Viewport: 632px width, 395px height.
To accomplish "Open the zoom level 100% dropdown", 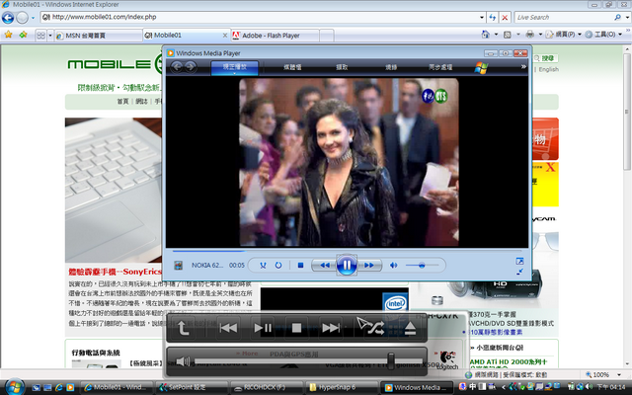I will click(619, 375).
